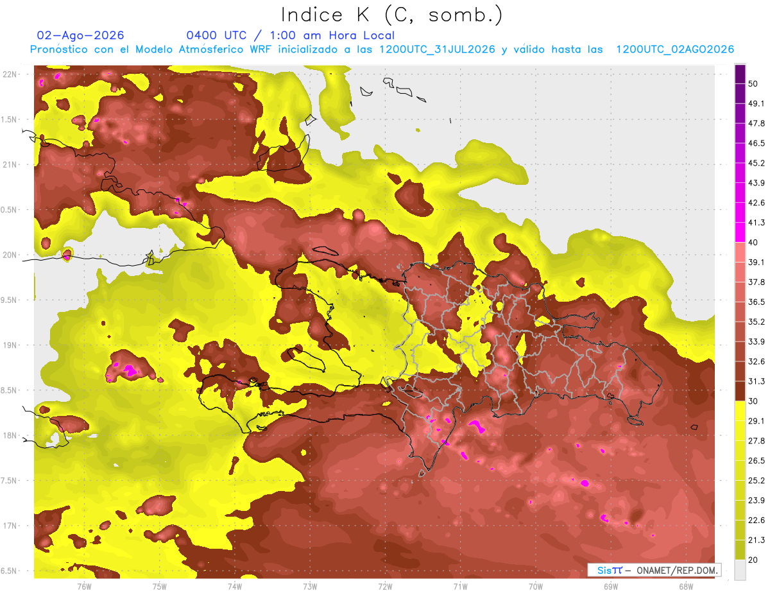This screenshot has height=595, width=770.
Task: Click the '71W' longitude label
Action: 460,586
